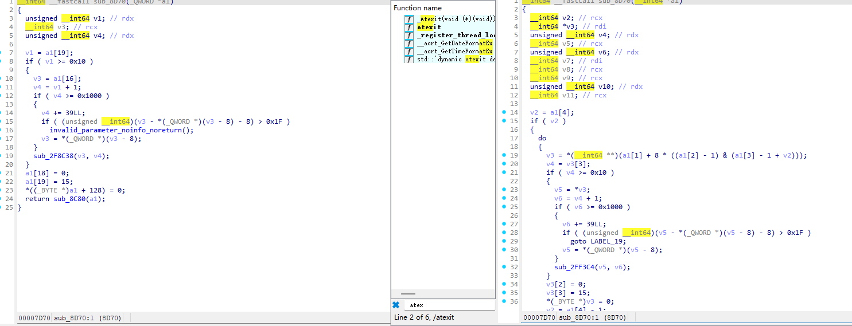Click the function icon beside __acrt_GetTimeFormatEx
Viewport: 852px width, 326px height.
click(409, 51)
